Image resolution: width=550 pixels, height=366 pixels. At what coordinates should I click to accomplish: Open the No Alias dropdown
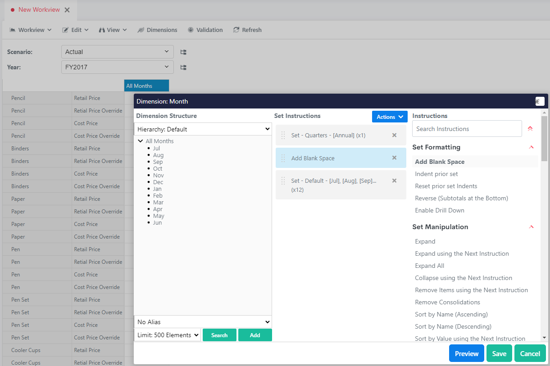[x=203, y=322]
